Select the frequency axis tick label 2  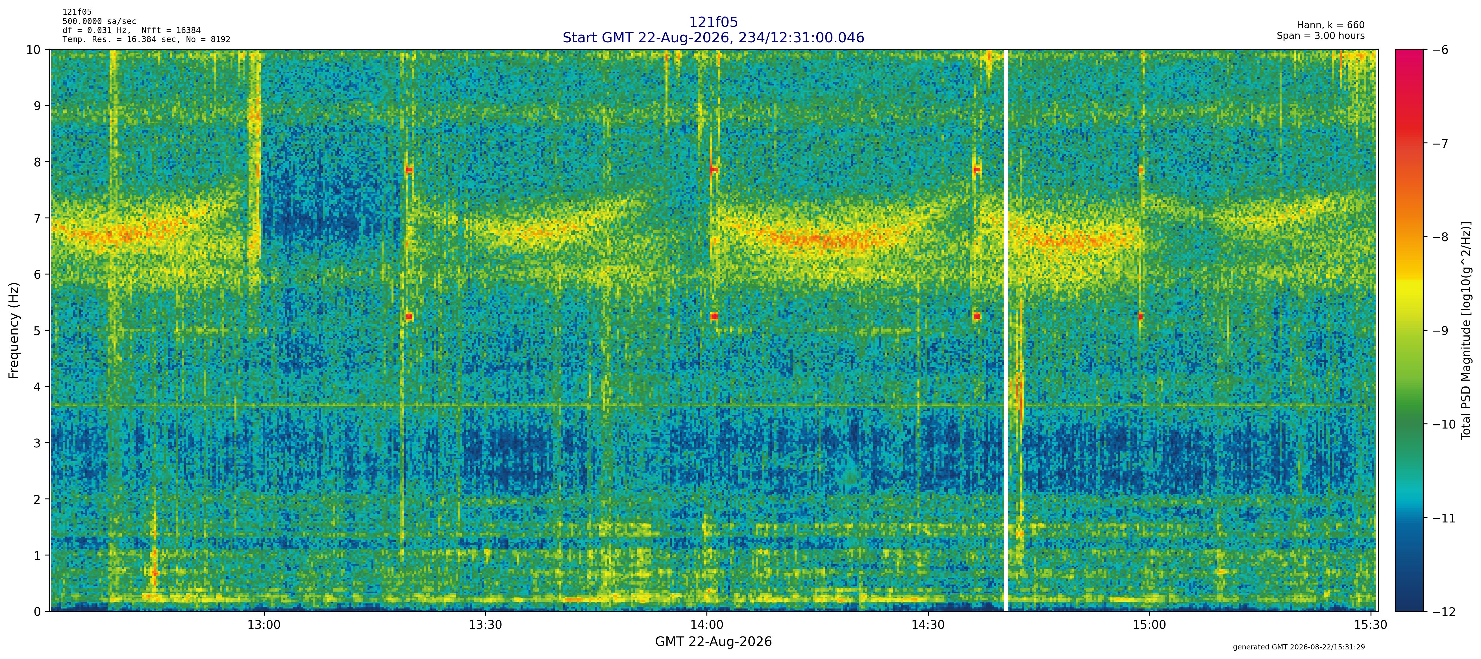tap(38, 499)
